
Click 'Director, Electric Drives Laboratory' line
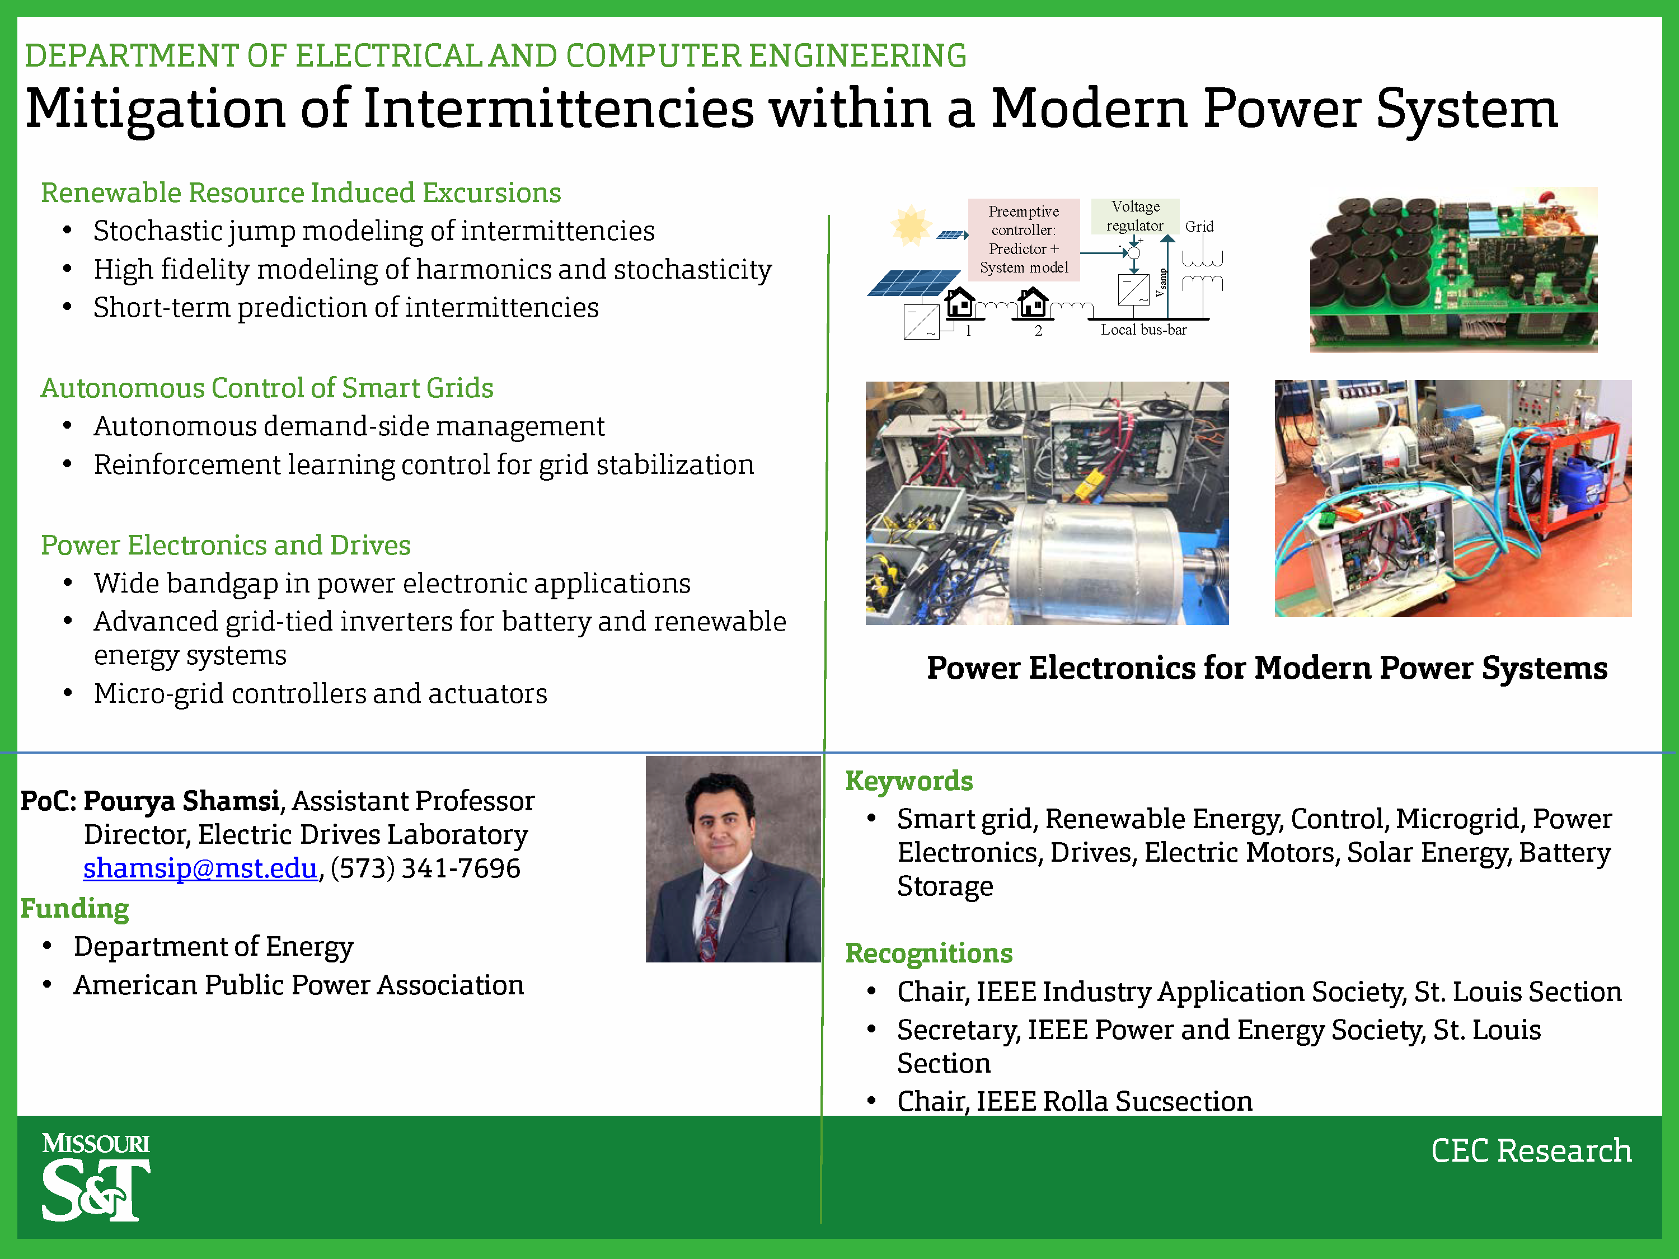coord(305,835)
